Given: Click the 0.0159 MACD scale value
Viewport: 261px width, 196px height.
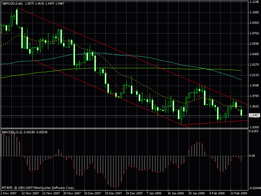Looking at the screenshot, I should 253,131.
